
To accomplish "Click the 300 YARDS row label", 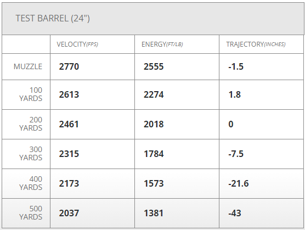I will coord(31,154).
